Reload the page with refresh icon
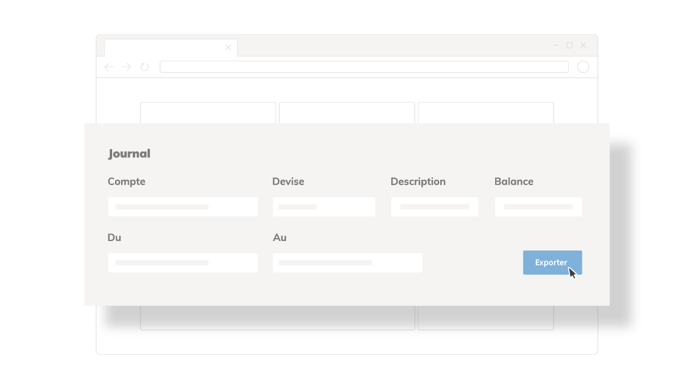694x389 pixels. tap(145, 67)
